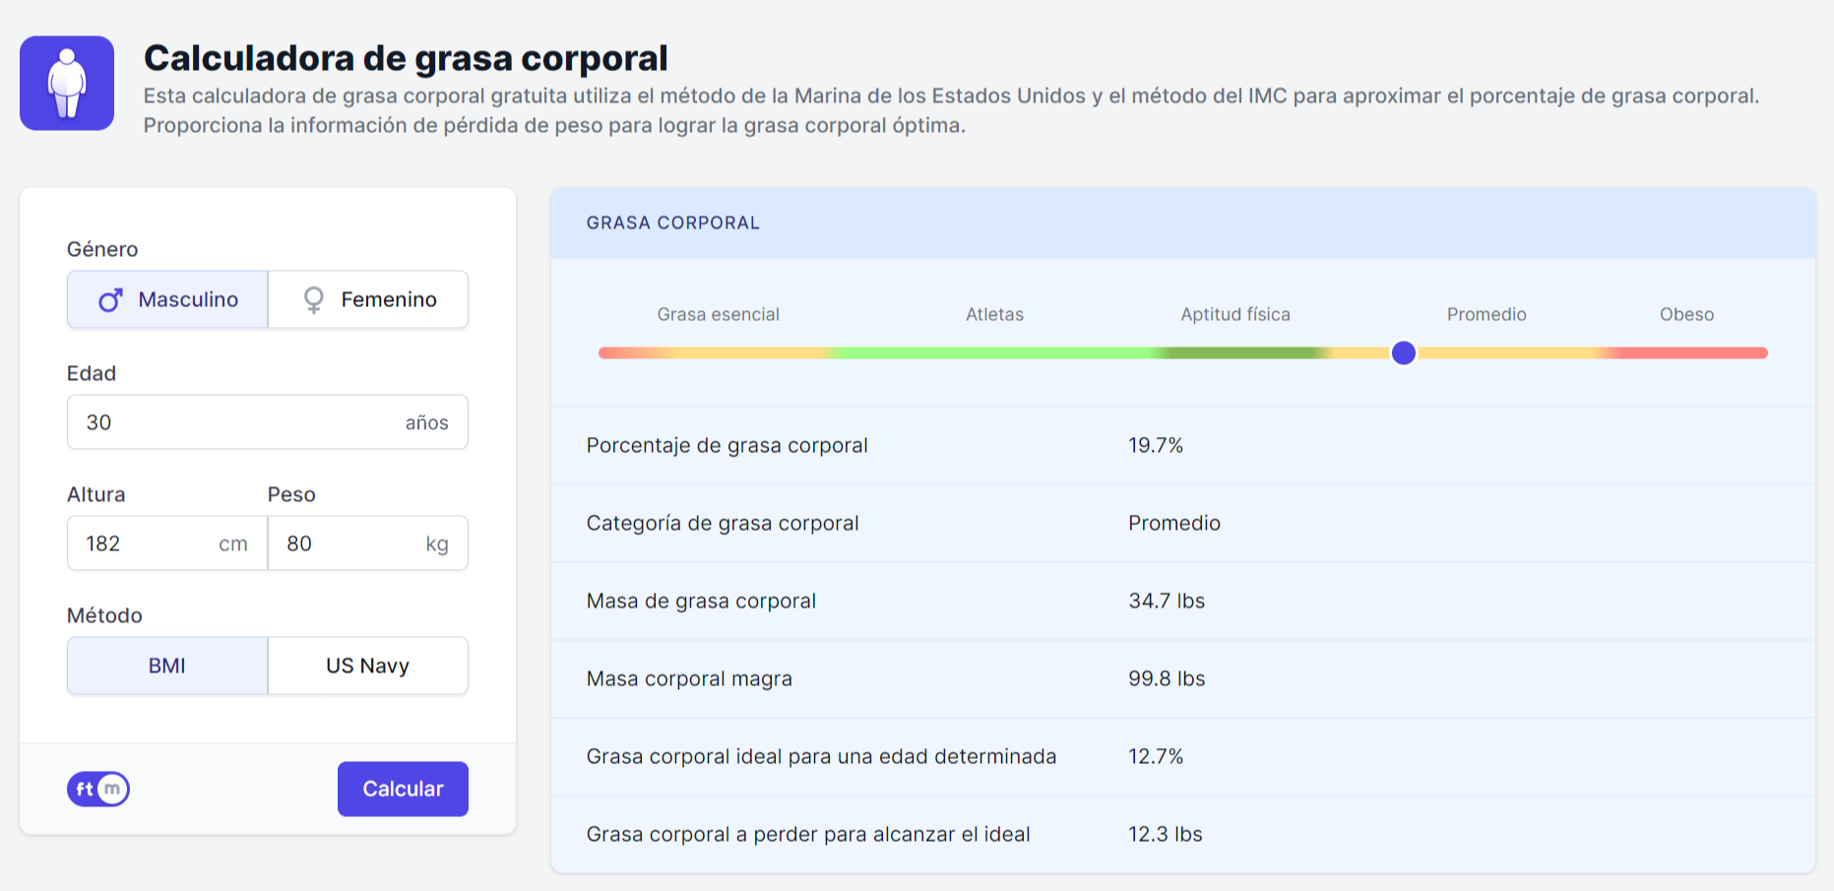The height and width of the screenshot is (891, 1834).
Task: Click the Edad age input field
Action: coord(236,422)
